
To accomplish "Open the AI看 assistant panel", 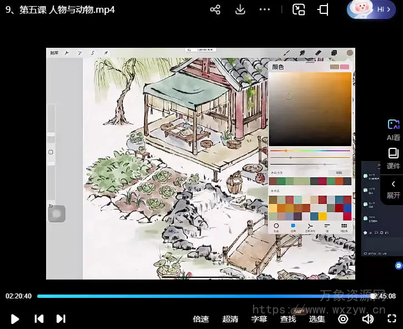I will [394, 129].
